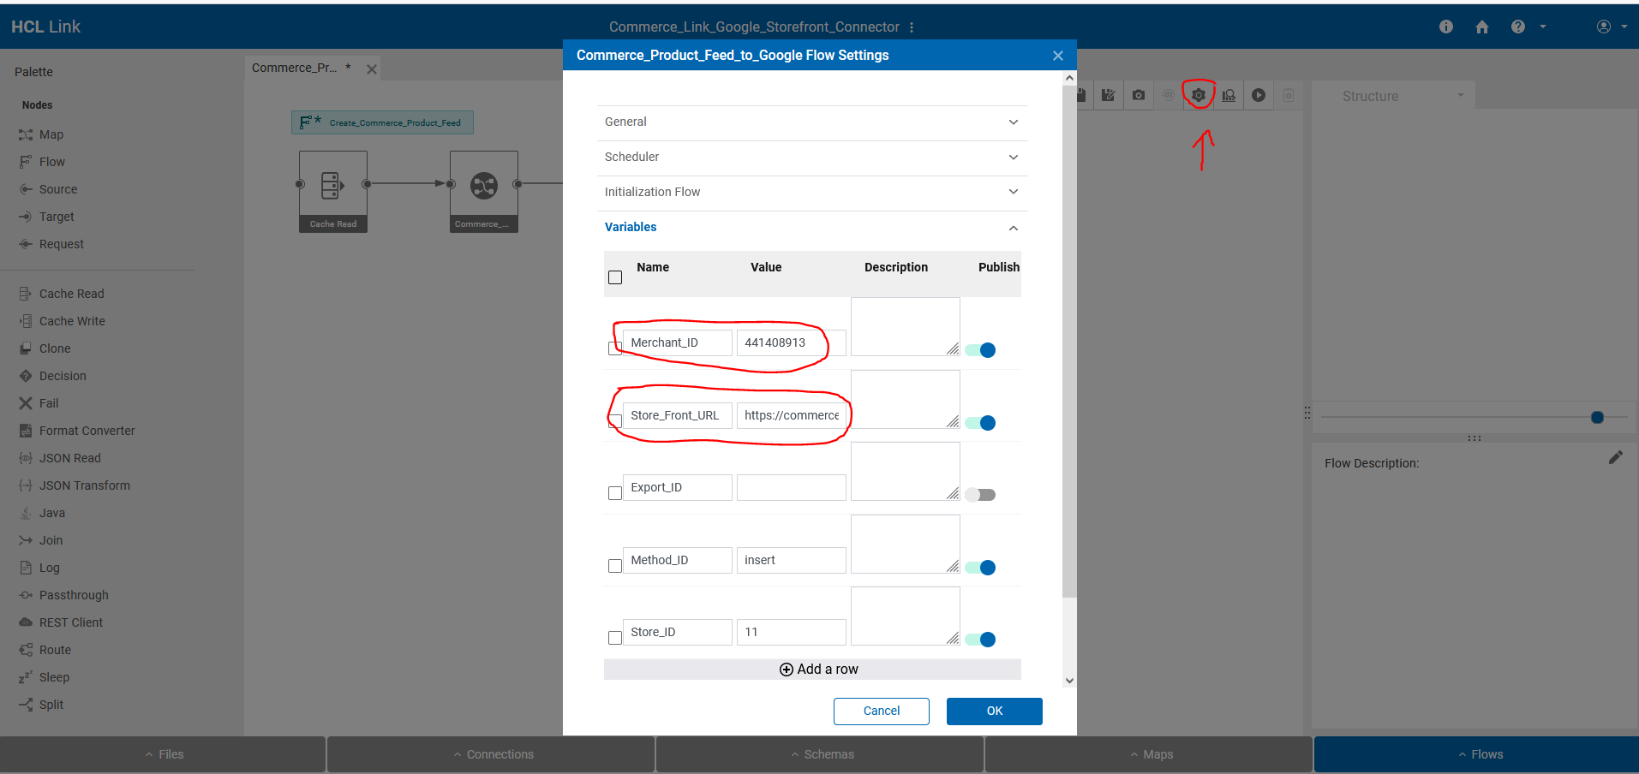Pick Clone node from palette

click(45, 348)
